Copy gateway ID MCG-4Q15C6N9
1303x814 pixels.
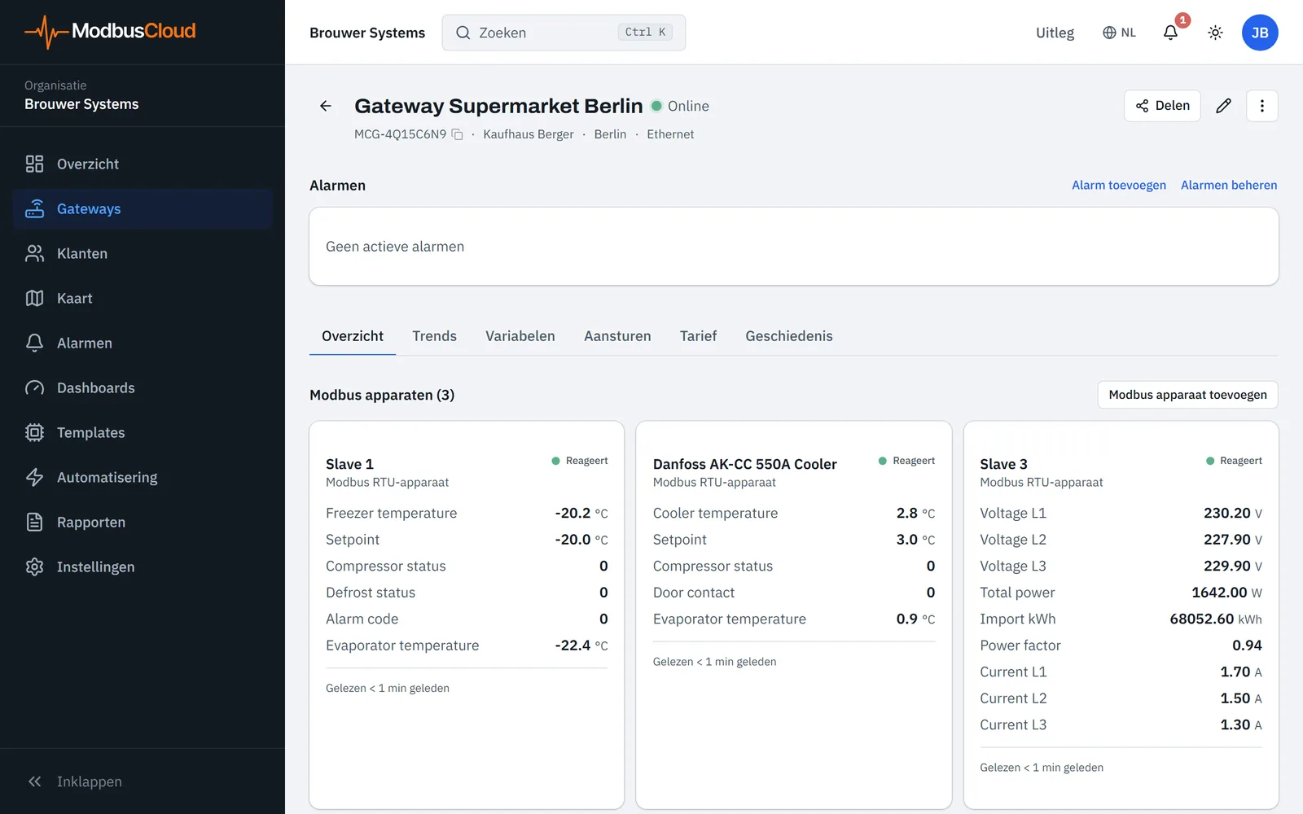[458, 134]
